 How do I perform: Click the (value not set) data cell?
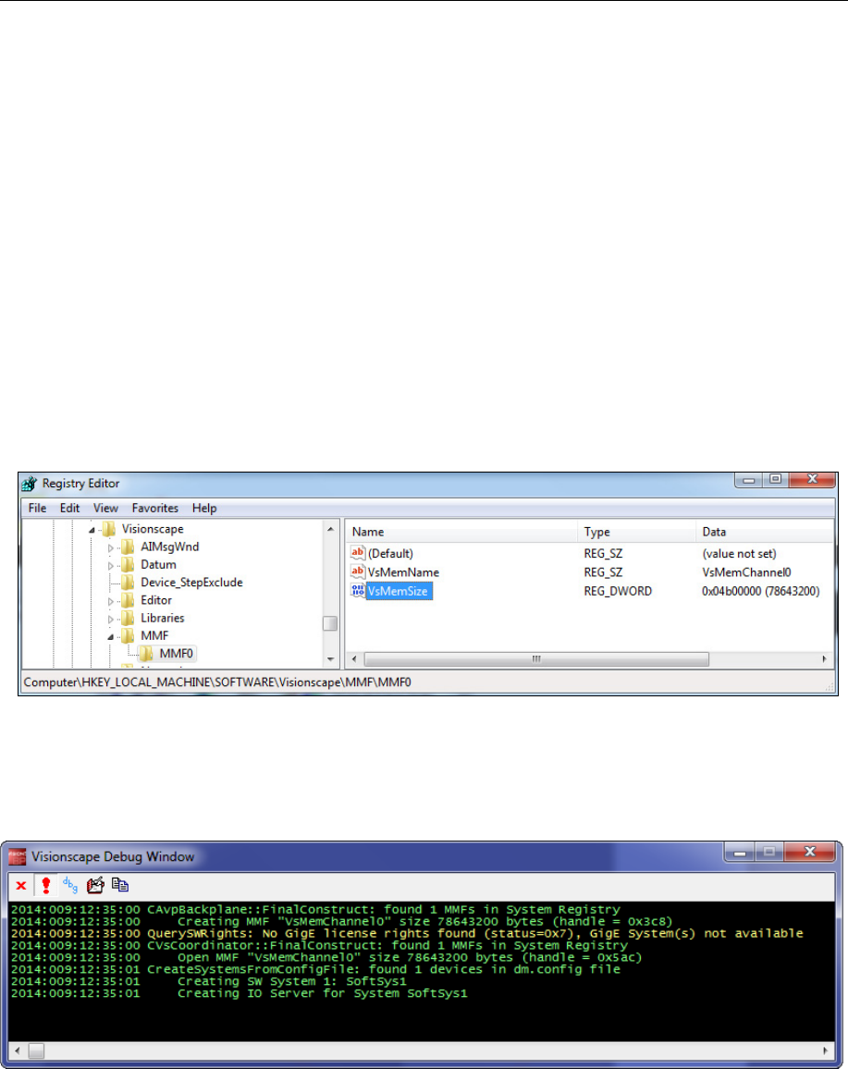click(x=739, y=554)
